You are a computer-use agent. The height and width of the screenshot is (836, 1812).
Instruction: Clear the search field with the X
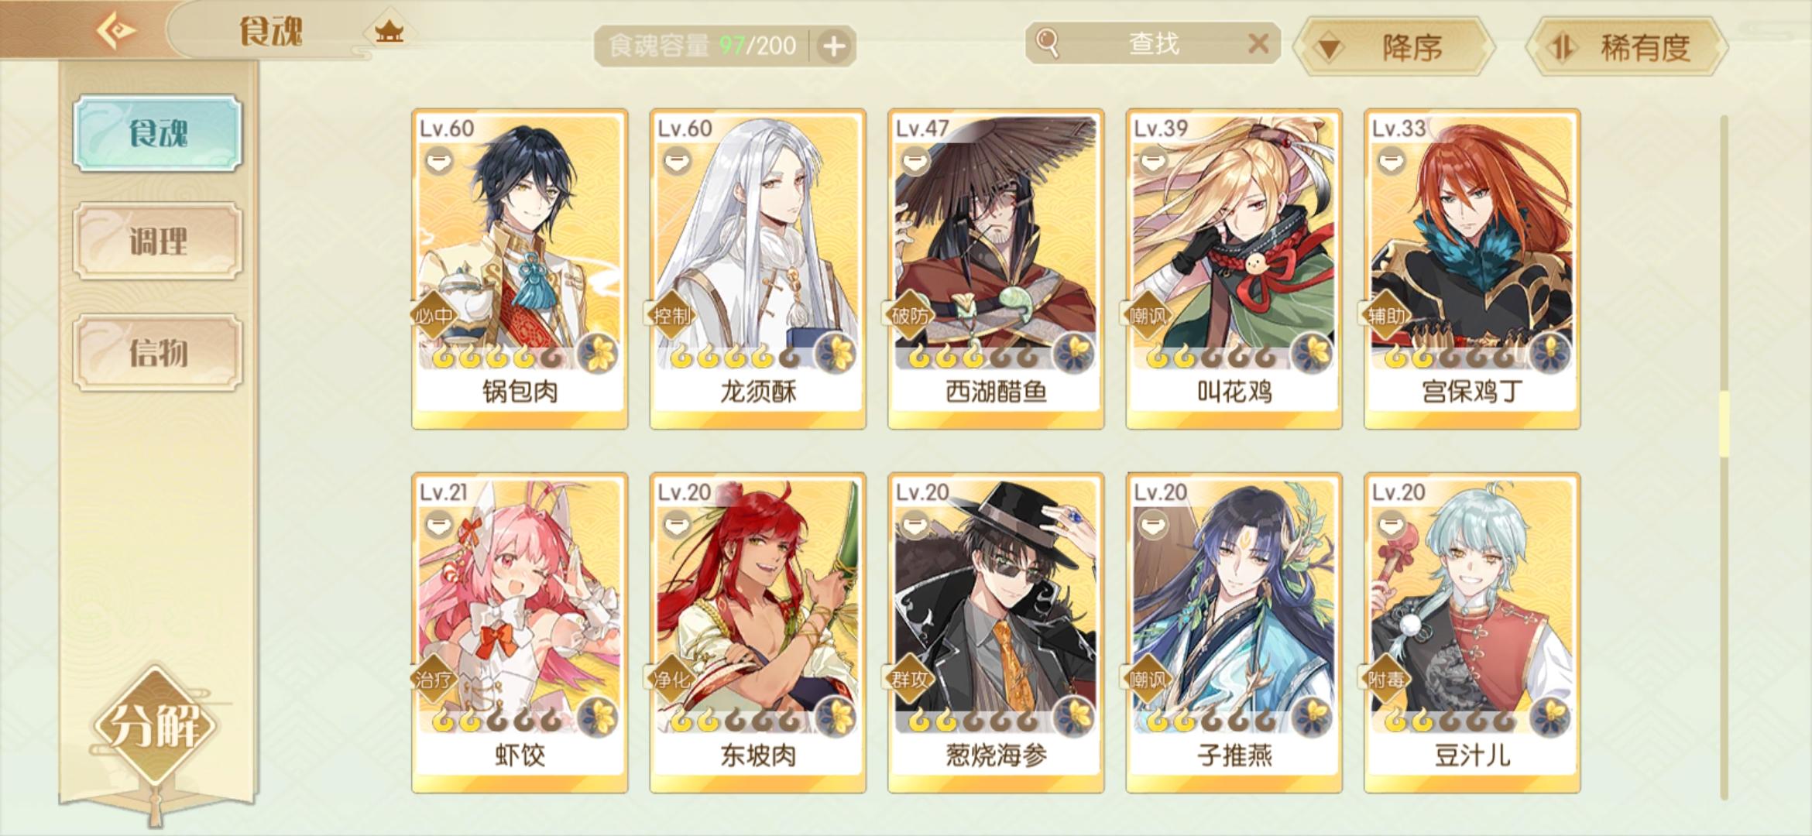click(1258, 43)
